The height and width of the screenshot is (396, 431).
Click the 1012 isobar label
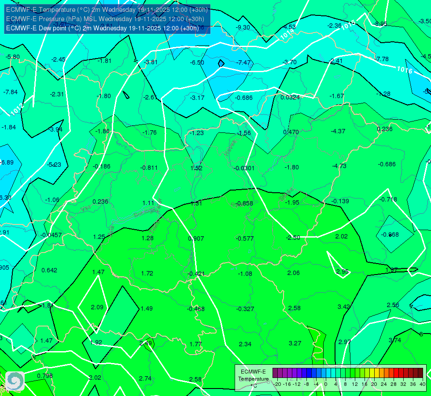point(17,110)
